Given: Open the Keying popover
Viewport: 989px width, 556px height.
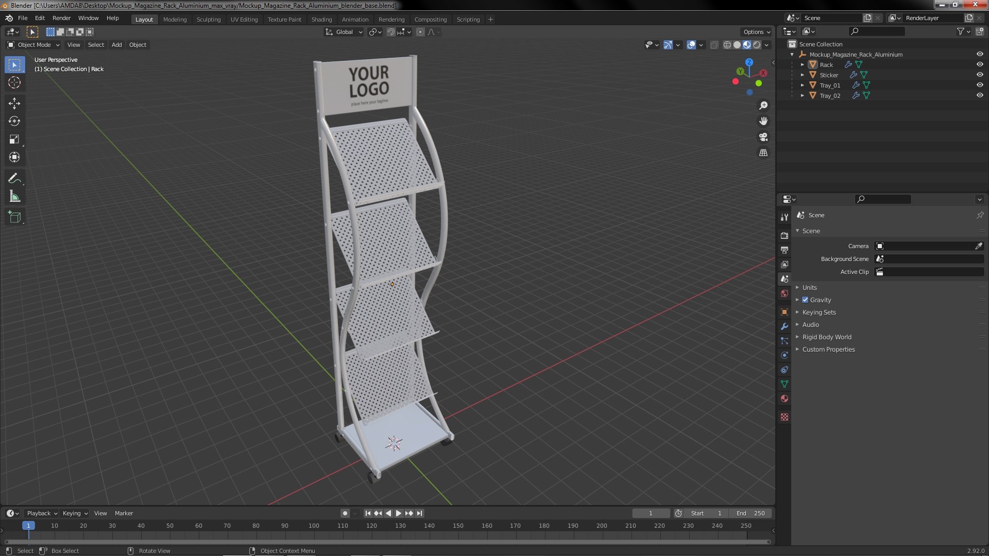Looking at the screenshot, I should pyautogui.click(x=75, y=513).
